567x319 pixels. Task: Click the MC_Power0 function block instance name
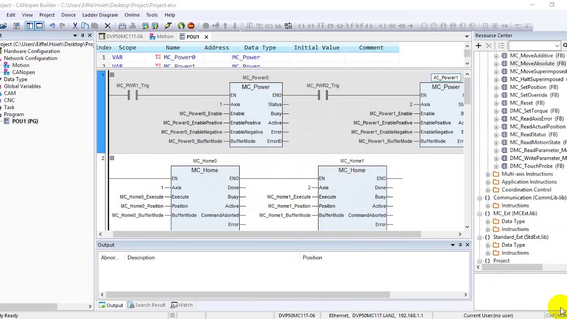tap(256, 78)
